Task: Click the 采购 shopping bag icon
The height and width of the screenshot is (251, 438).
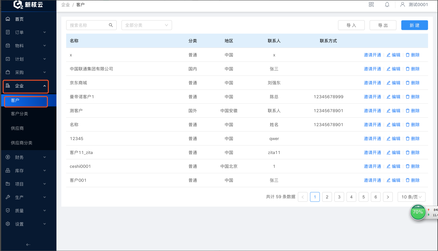Action: pos(8,72)
